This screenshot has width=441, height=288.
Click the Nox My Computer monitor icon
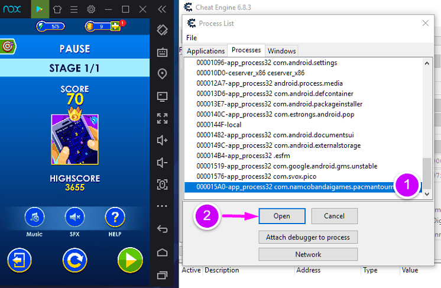tap(163, 96)
